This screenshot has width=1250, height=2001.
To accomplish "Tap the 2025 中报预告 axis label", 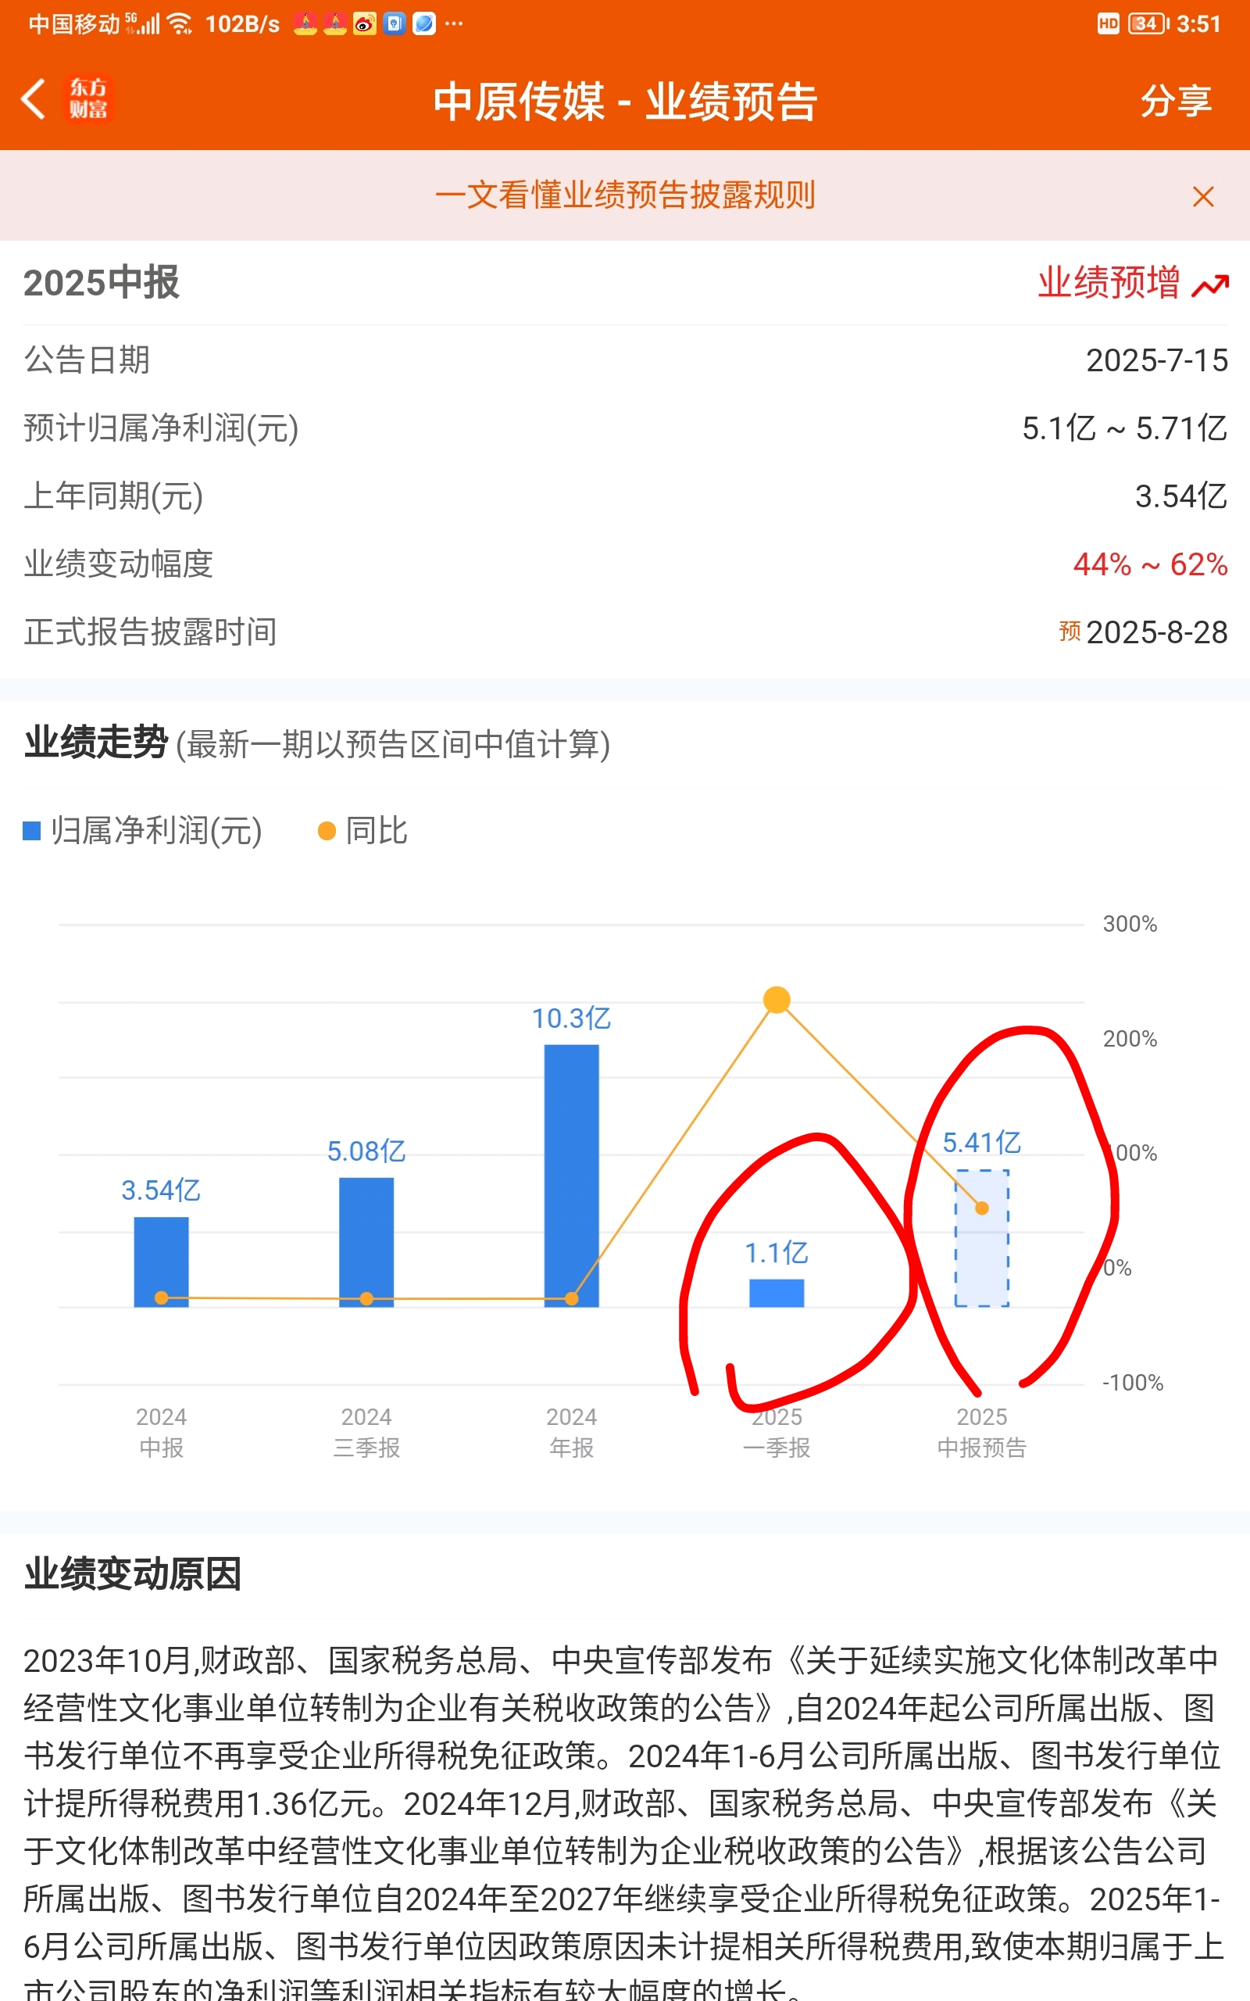I will (x=982, y=1432).
